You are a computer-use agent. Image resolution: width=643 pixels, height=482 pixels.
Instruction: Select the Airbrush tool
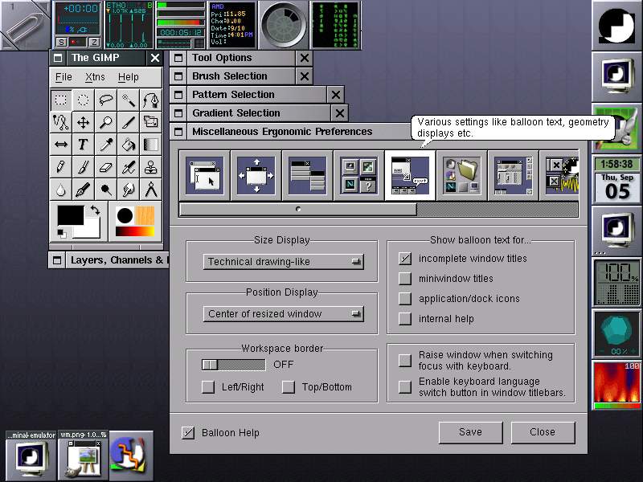pyautogui.click(x=129, y=167)
